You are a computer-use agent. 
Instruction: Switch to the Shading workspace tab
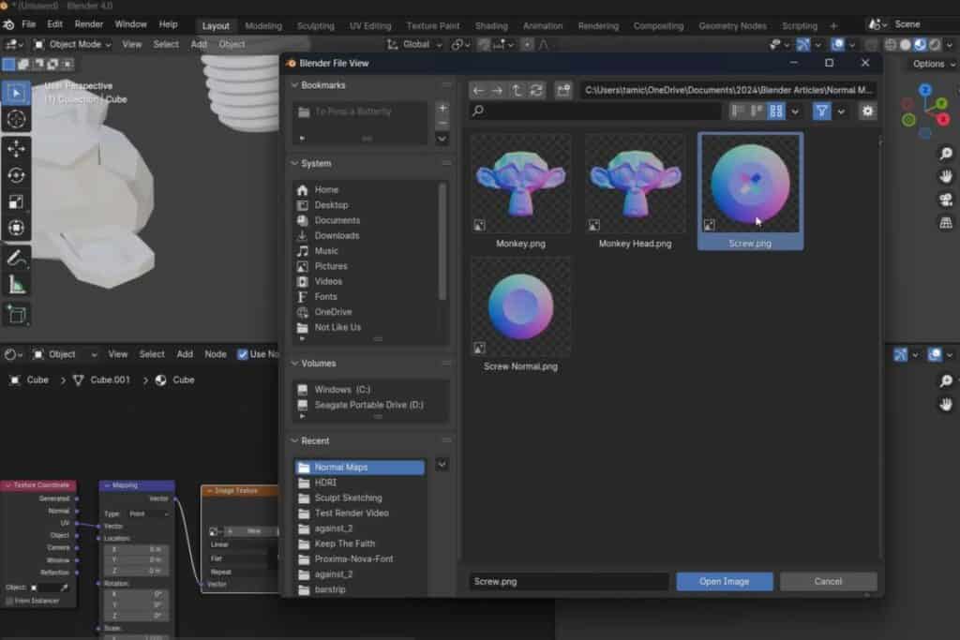click(491, 25)
